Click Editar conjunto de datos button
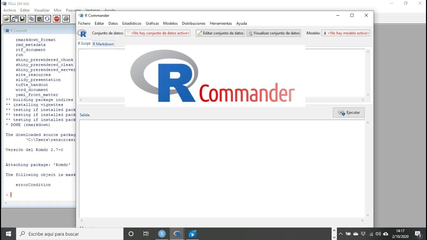The image size is (427, 240). pos(220,33)
